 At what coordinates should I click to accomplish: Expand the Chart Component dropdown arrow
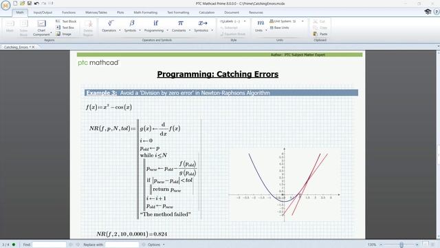point(51,33)
